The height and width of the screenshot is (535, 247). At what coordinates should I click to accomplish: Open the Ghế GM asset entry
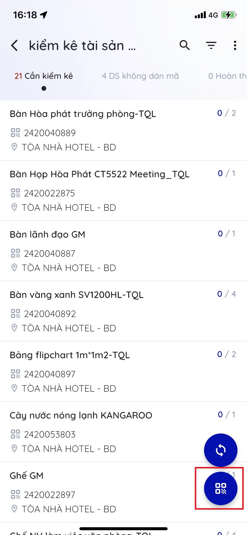[x=27, y=476]
